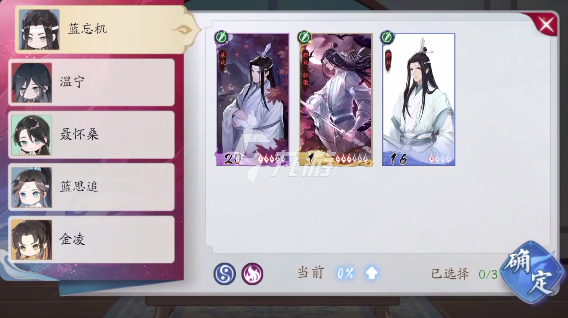568x318 pixels.
Task: Open the 蓝思追 character tab
Action: [91, 187]
